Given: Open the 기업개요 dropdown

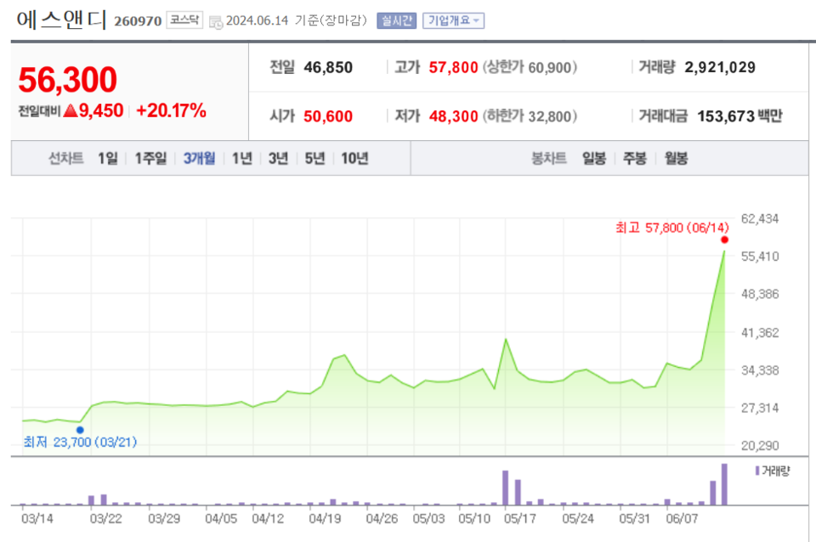Looking at the screenshot, I should [453, 20].
